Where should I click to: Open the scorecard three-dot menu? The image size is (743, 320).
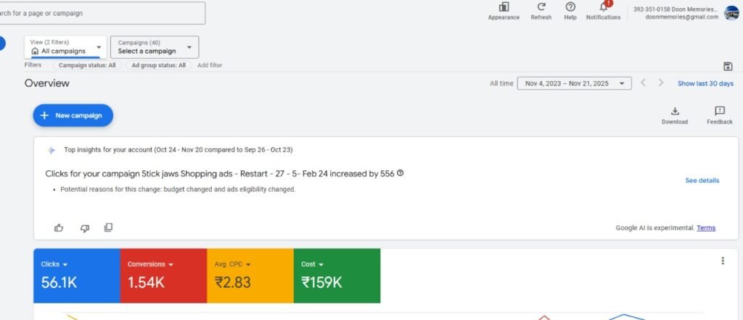(722, 261)
